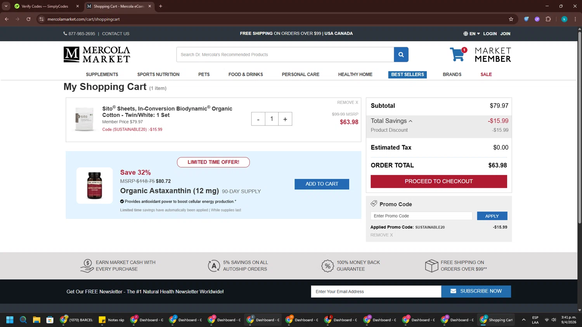Click the quantity field showing 1
Image resolution: width=582 pixels, height=327 pixels.
[x=272, y=119]
